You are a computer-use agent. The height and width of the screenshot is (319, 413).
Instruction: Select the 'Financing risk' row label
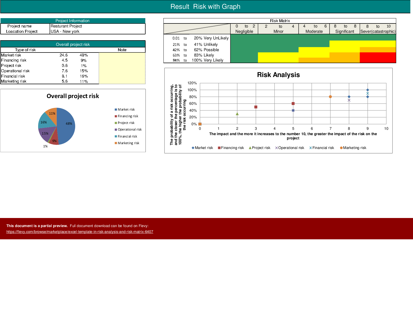(x=14, y=60)
